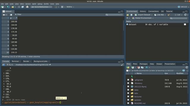Go to parent directory green arrow
Viewport: 190px width, 106px height.
coord(132,77)
